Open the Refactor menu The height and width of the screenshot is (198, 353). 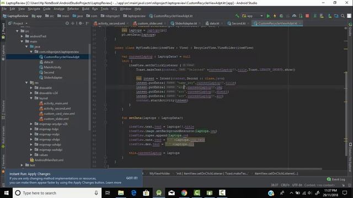[x=73, y=9]
